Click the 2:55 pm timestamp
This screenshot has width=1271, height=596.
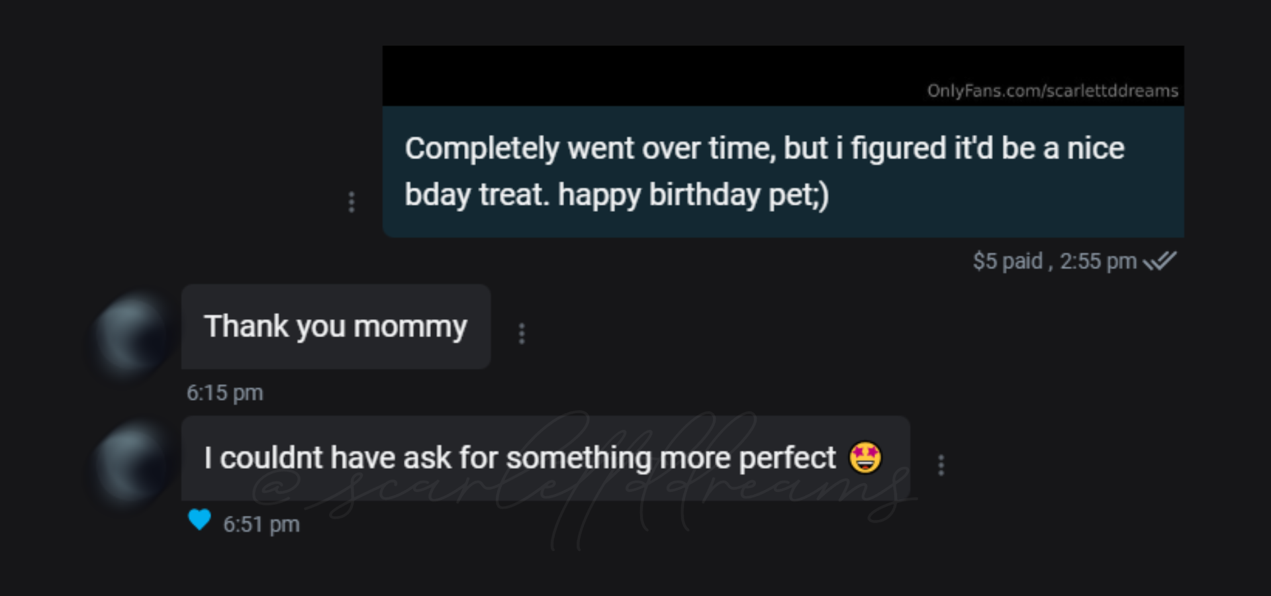click(x=1098, y=261)
